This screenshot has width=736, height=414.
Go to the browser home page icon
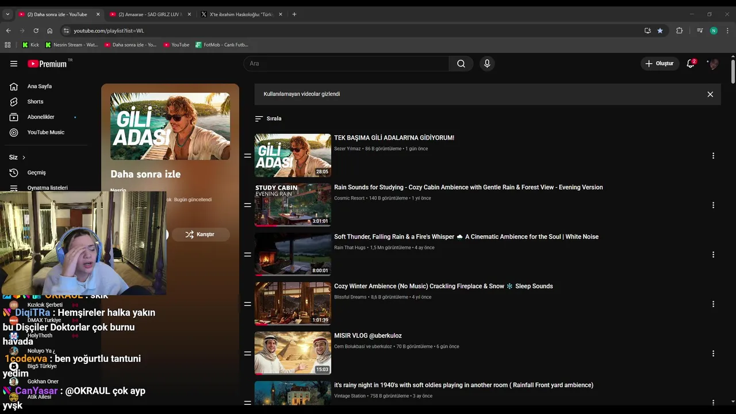tap(49, 30)
